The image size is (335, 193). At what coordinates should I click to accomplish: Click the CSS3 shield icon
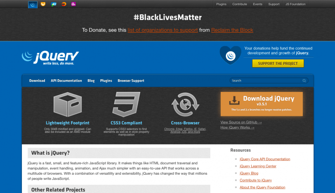[x=126, y=105]
